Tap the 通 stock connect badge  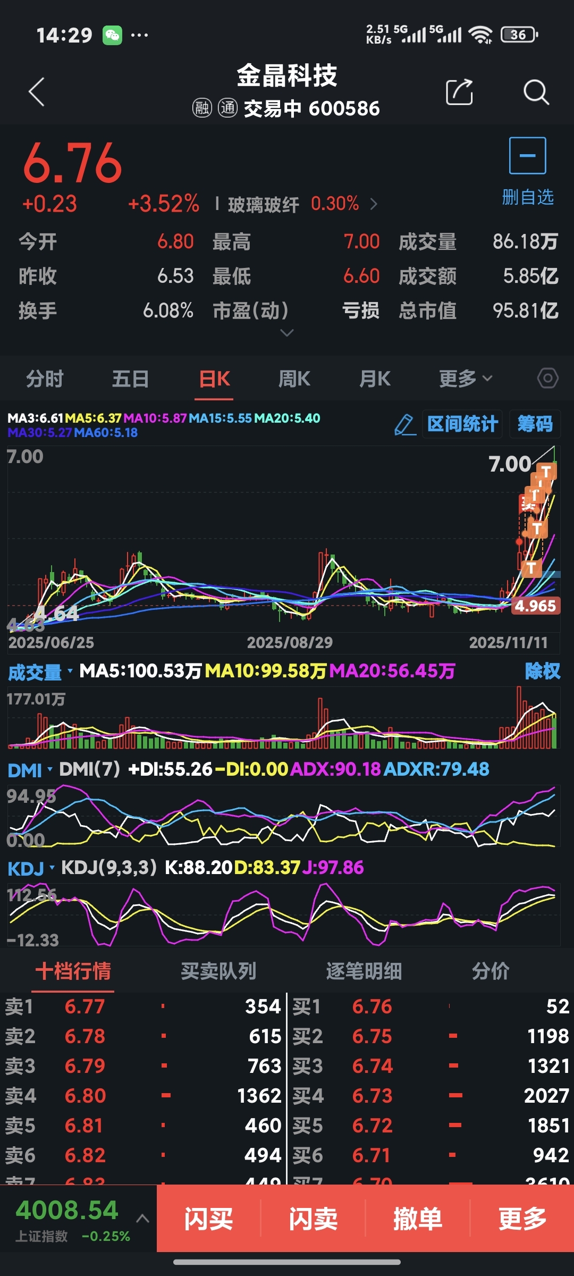(227, 108)
